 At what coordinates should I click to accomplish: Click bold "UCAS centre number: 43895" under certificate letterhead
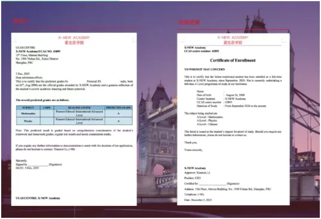point(201,51)
